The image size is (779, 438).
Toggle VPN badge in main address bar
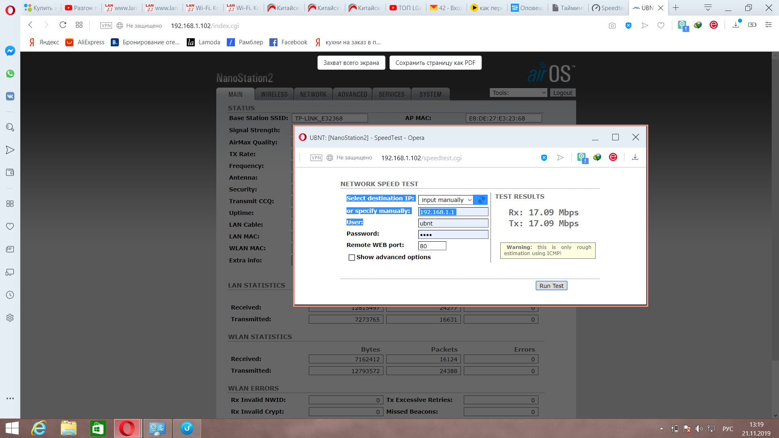pyautogui.click(x=106, y=26)
